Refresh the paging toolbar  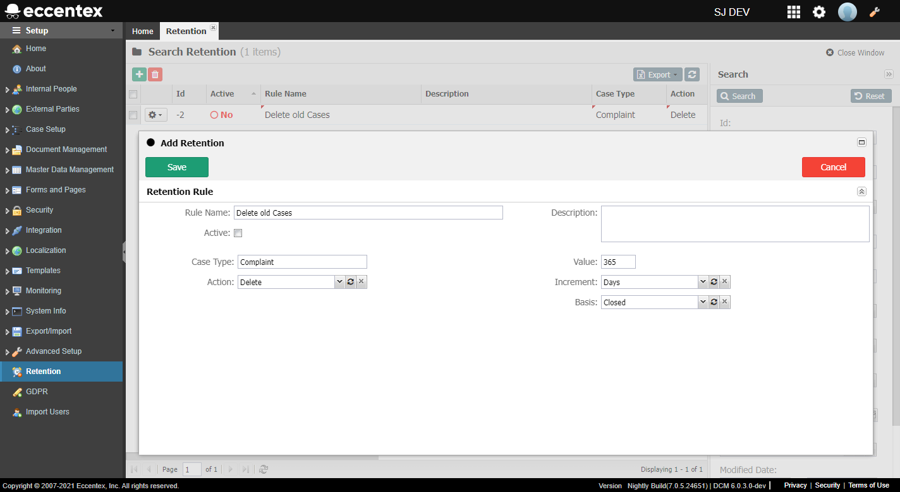point(264,469)
